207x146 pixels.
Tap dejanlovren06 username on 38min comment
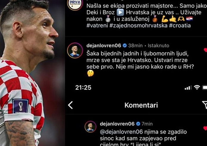104,45
